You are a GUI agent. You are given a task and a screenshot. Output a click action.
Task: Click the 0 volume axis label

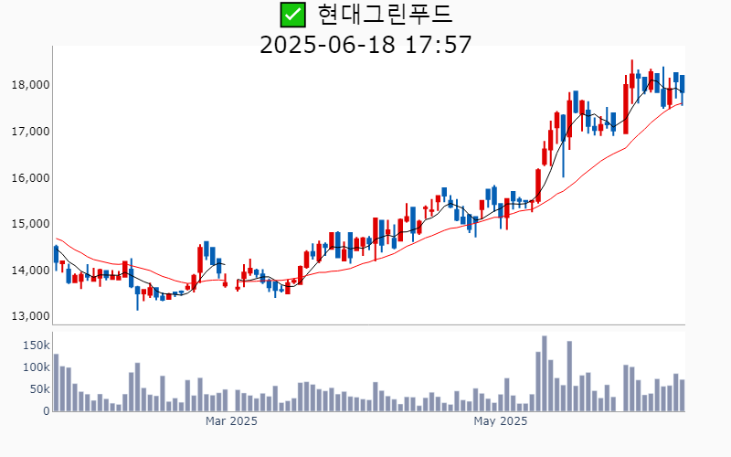pos(47,410)
